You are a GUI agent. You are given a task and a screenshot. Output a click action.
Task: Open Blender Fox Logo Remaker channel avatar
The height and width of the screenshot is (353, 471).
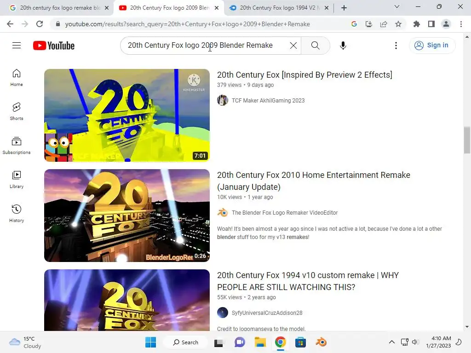[x=223, y=212]
